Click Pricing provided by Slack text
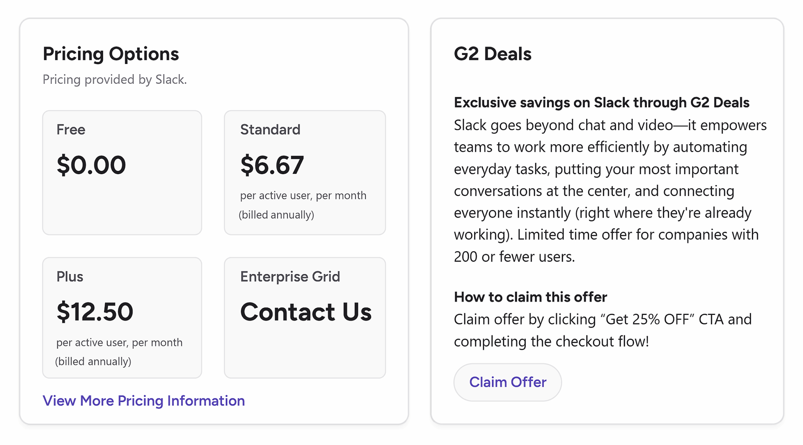The width and height of the screenshot is (803, 445). point(115,79)
